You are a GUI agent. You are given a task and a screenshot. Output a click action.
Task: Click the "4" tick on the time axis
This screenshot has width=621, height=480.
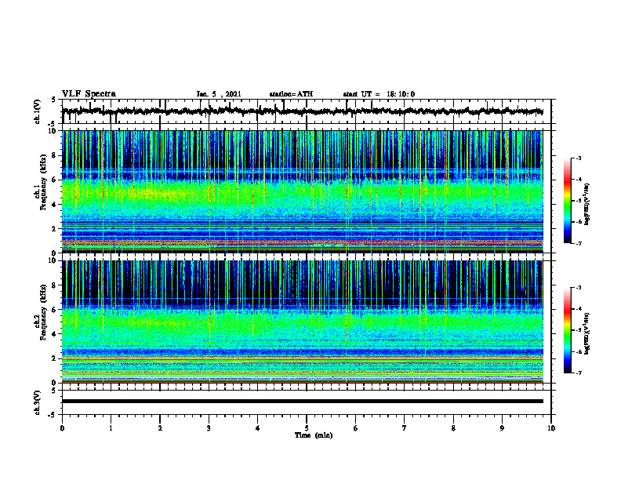[x=257, y=428]
